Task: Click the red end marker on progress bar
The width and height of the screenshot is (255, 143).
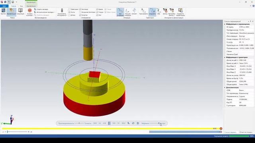Action: pyautogui.click(x=221, y=129)
